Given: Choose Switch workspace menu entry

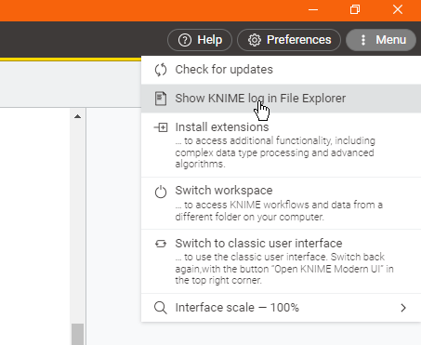Looking at the screenshot, I should 281,204.
